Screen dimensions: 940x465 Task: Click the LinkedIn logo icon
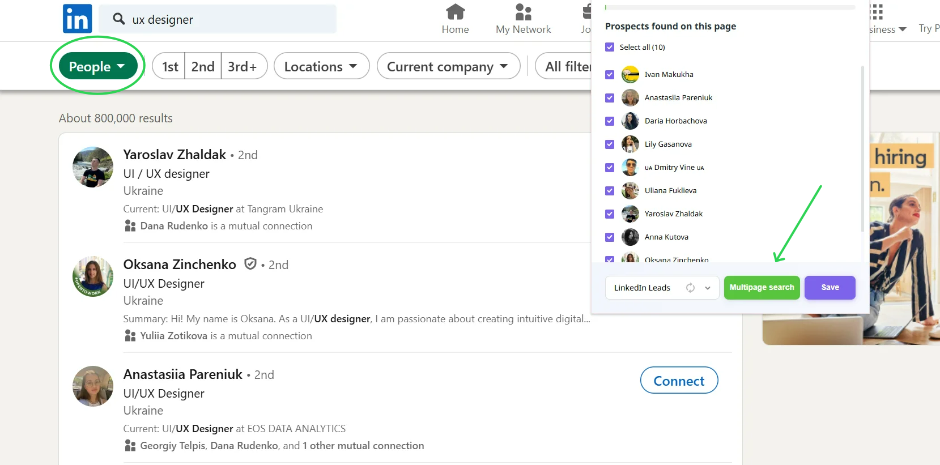tap(77, 19)
